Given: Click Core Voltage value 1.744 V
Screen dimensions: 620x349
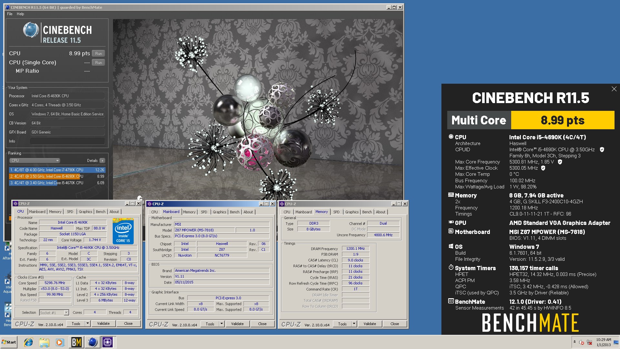Looking at the screenshot, I should coord(95,240).
